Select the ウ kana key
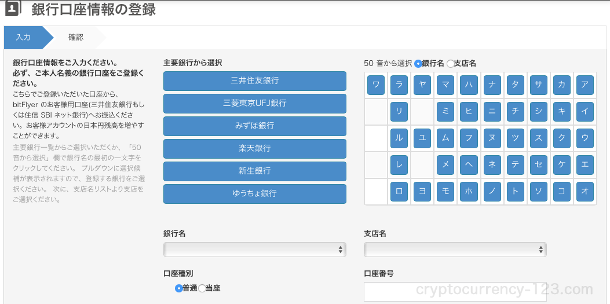Screen dimensions: 610x304 tap(585, 138)
